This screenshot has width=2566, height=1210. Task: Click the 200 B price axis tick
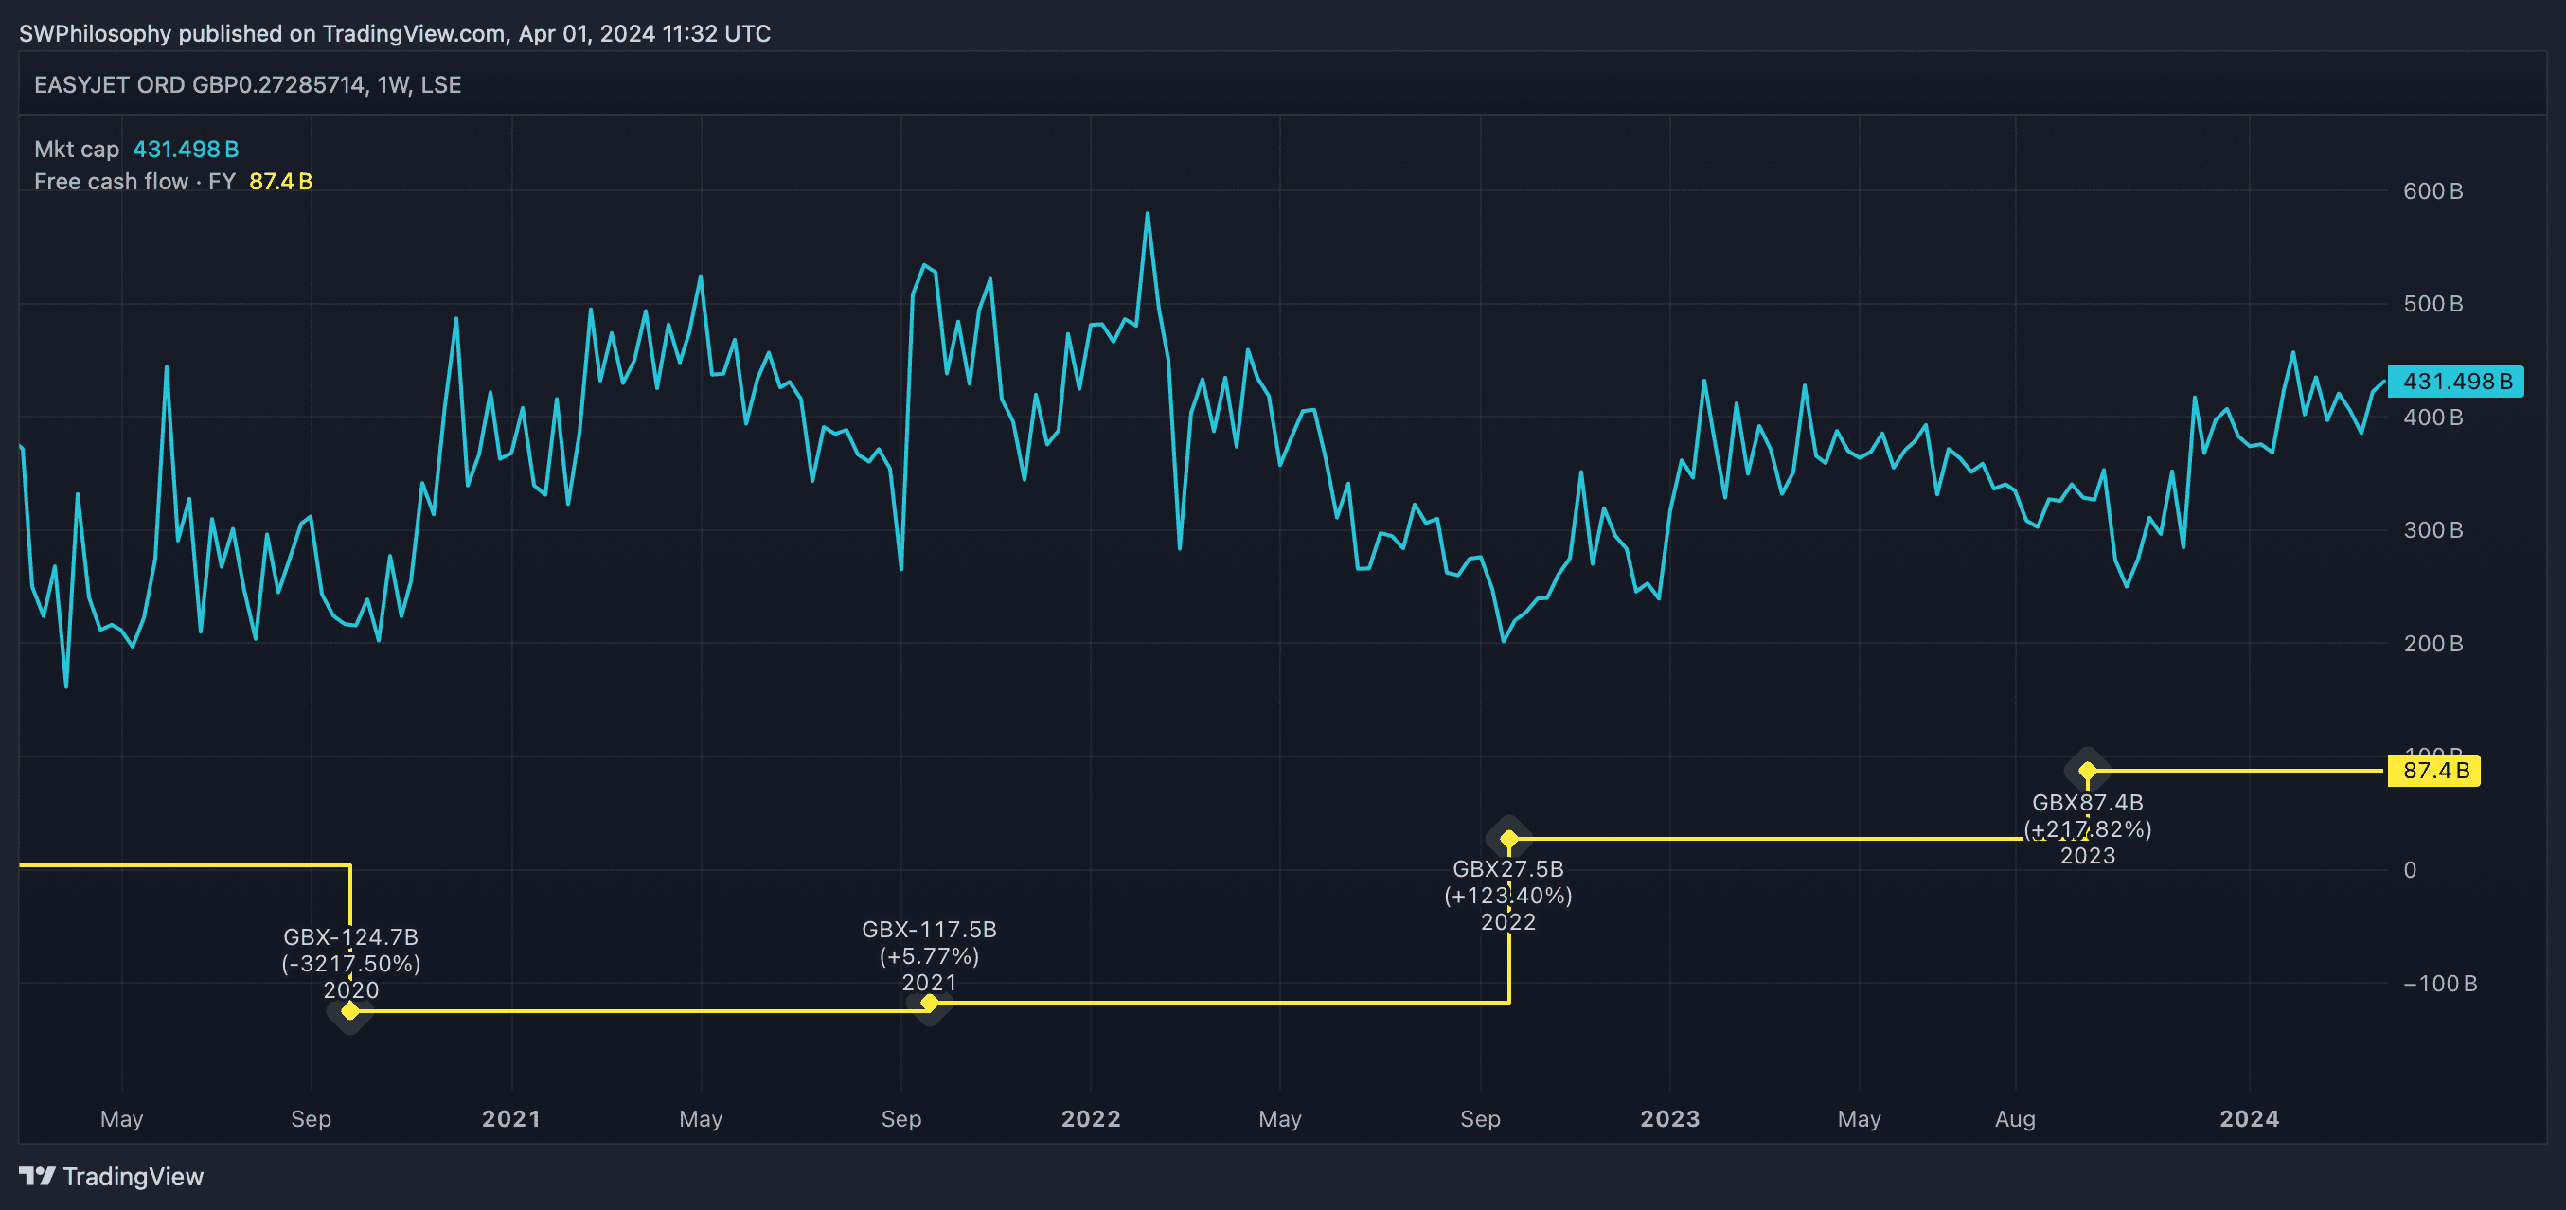(2432, 643)
